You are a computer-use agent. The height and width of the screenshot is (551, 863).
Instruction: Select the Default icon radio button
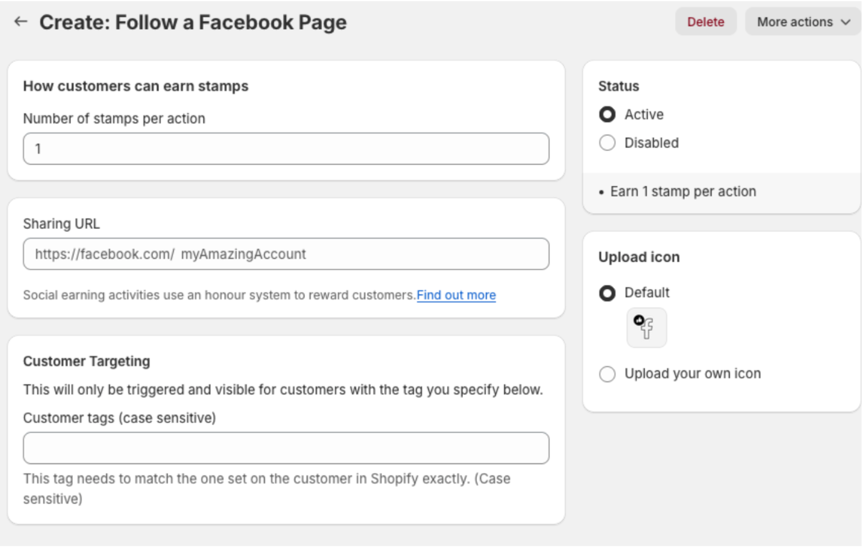tap(607, 293)
